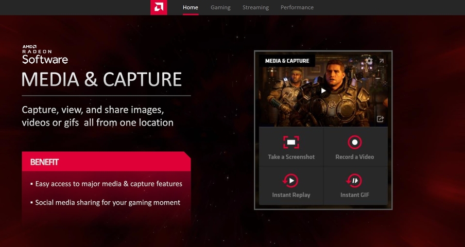Expand Media & Capture panel with arrow icon
The image size is (465, 247).
(x=382, y=61)
